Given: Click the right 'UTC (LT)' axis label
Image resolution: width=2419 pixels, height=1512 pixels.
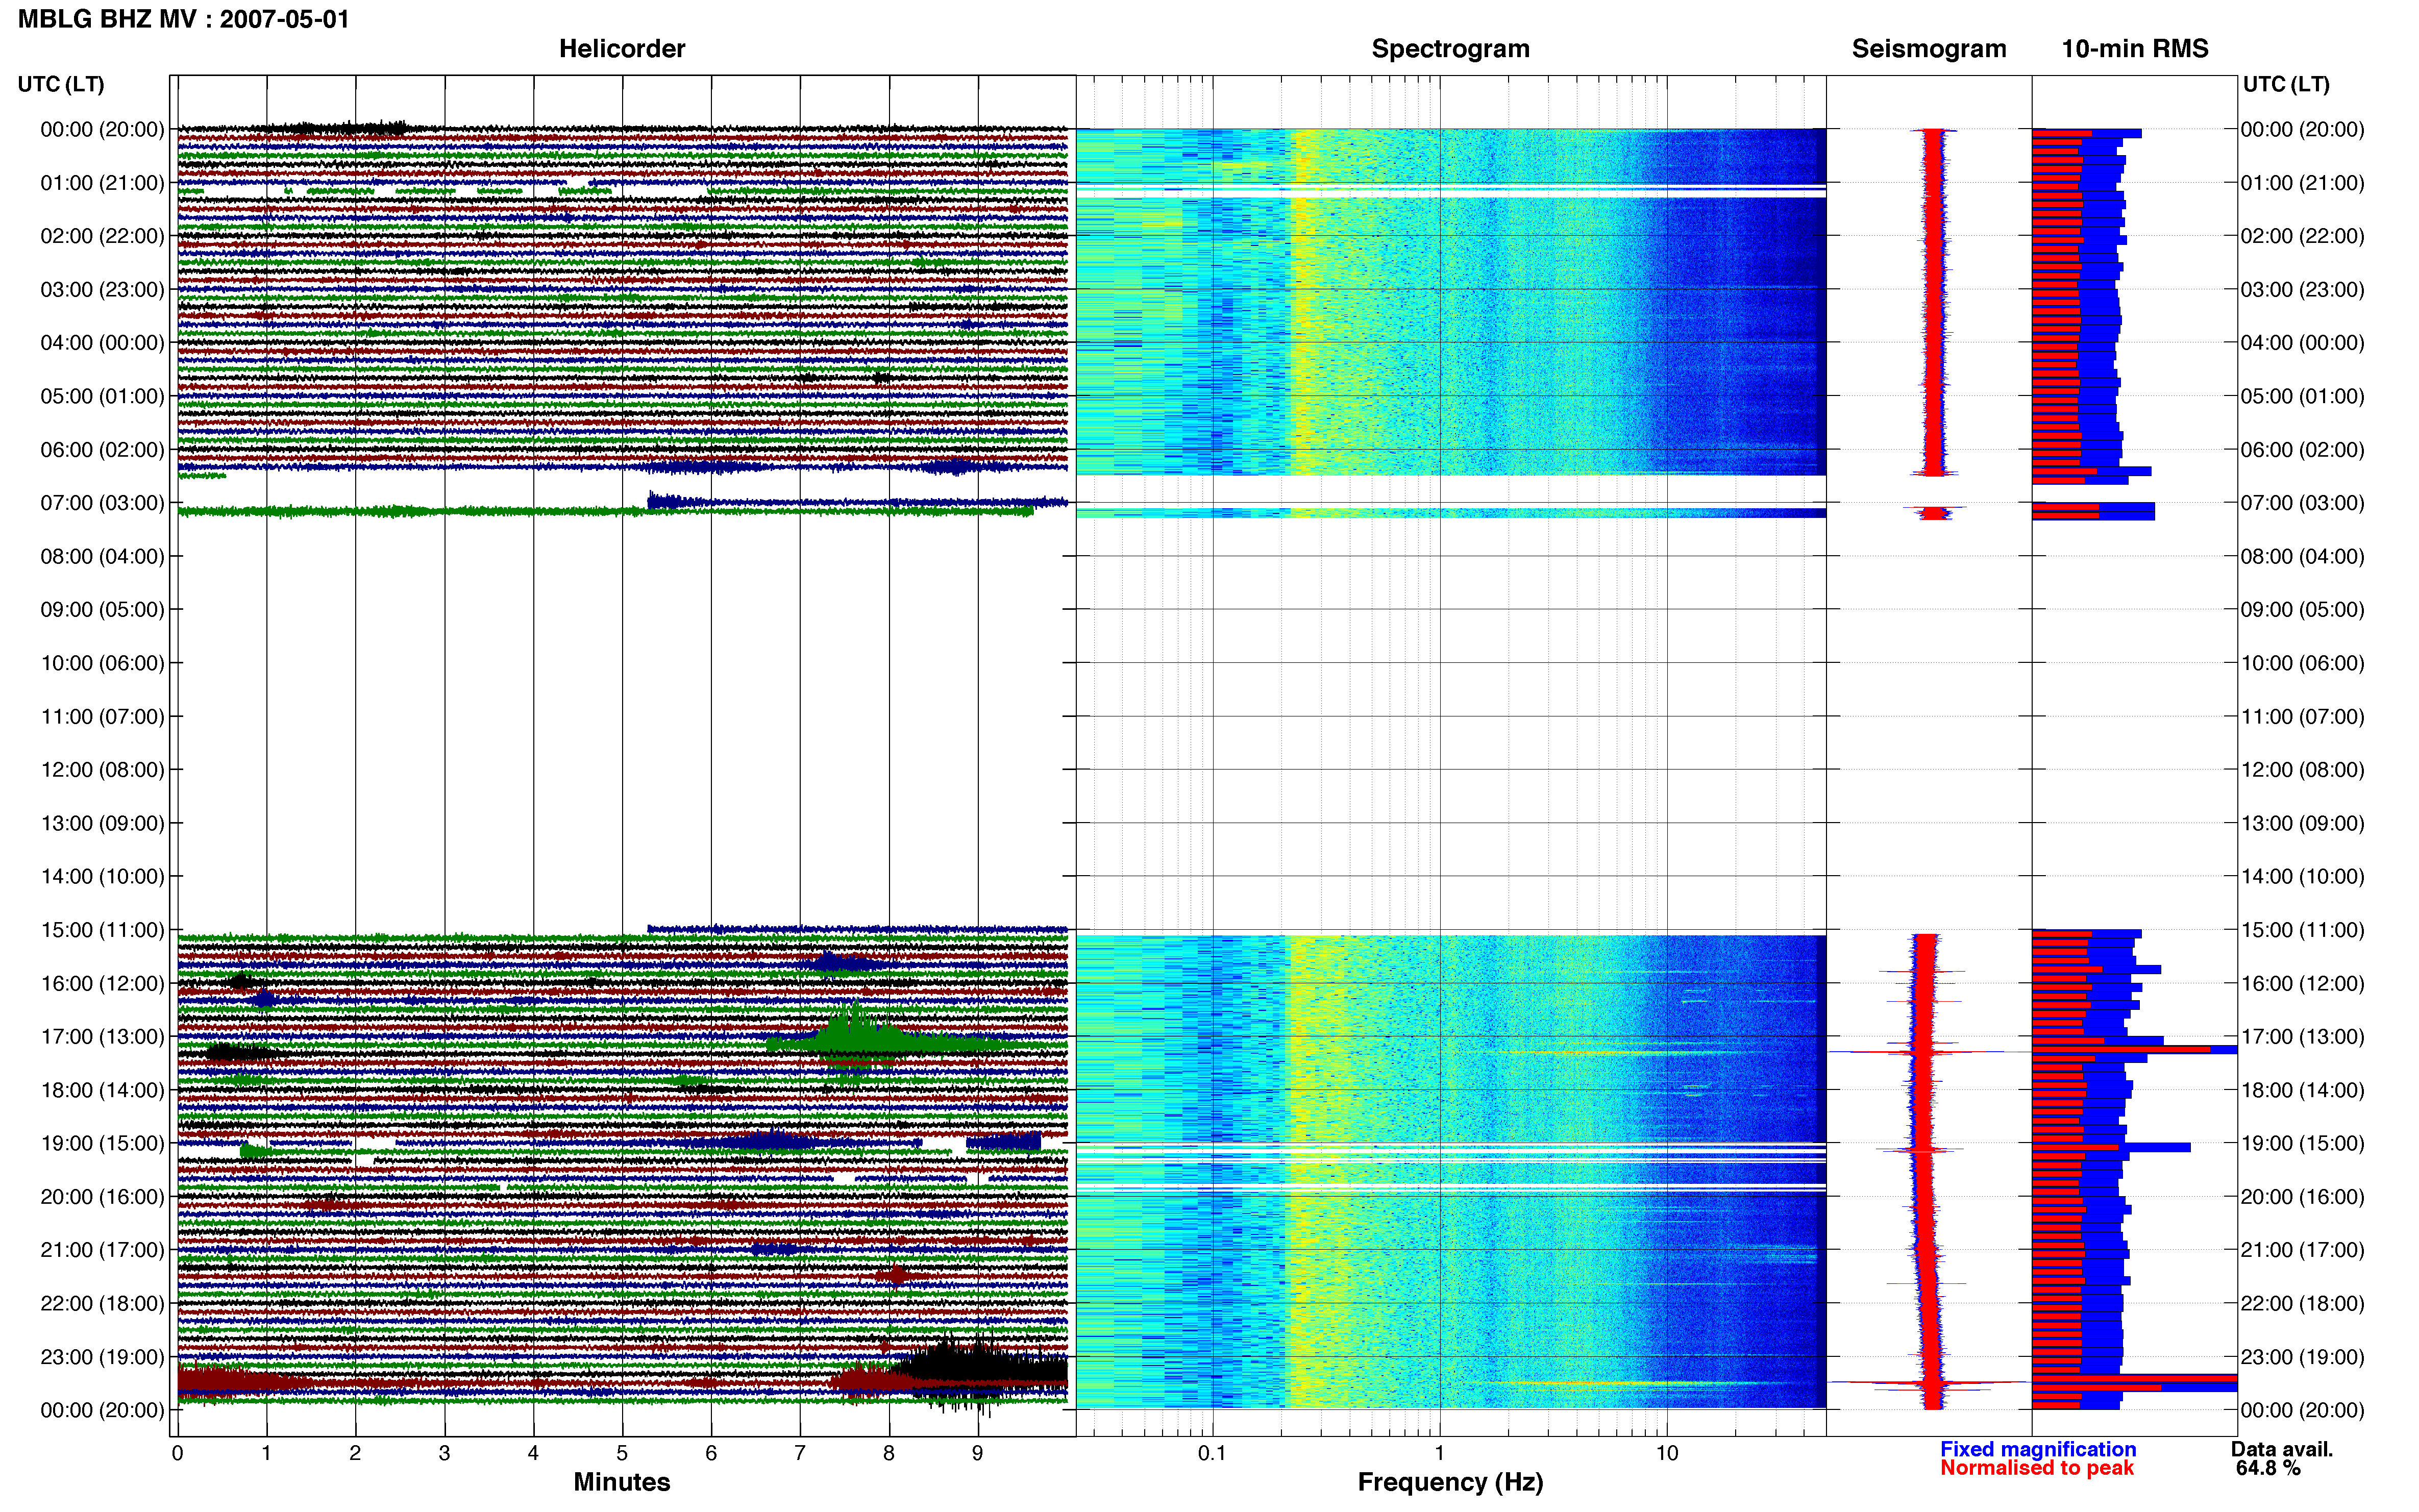Looking at the screenshot, I should coord(2285,84).
